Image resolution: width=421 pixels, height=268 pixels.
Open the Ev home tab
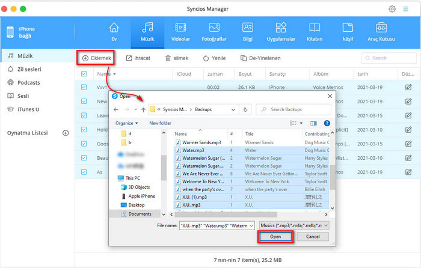point(114,32)
